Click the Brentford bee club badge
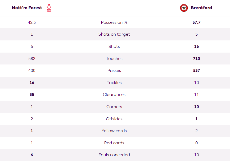230x162 pixels. pos(184,8)
